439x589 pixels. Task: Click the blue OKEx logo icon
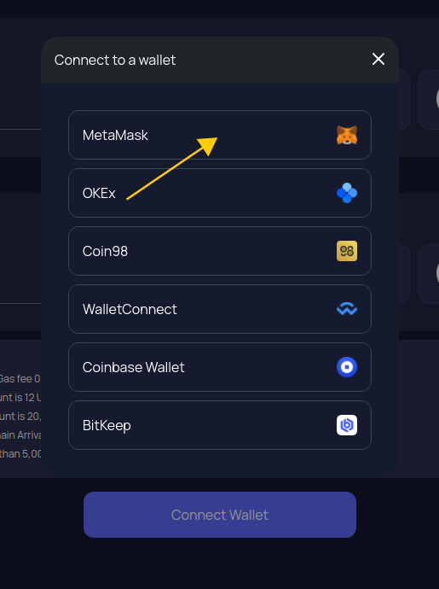(347, 193)
